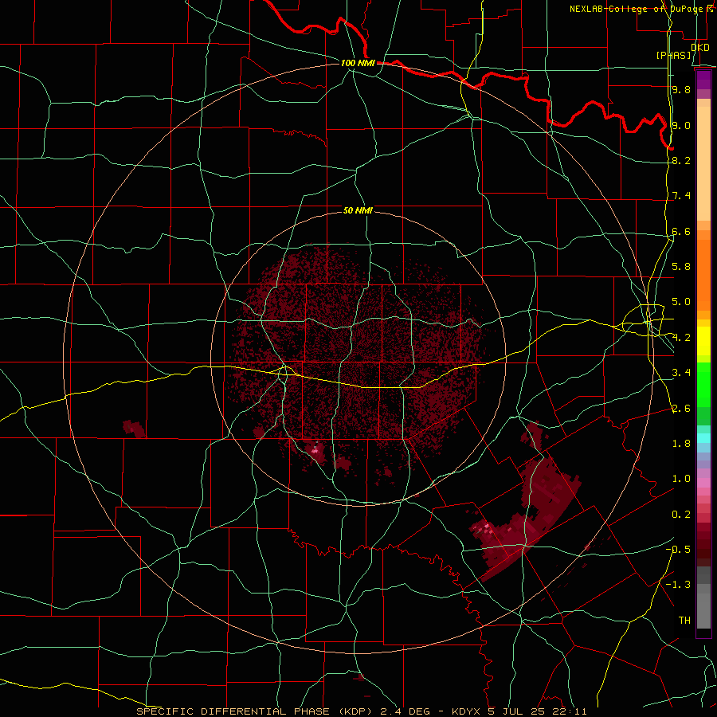The image size is (717, 717).
Task: Click the 0.2 scale label
Action: point(681,514)
